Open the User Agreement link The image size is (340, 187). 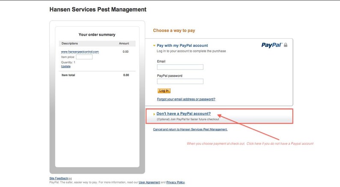(x=149, y=182)
